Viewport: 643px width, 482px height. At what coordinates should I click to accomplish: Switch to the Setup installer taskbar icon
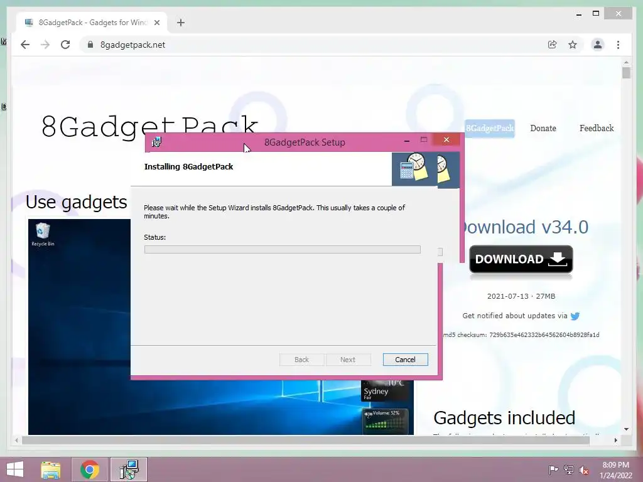[x=129, y=469]
